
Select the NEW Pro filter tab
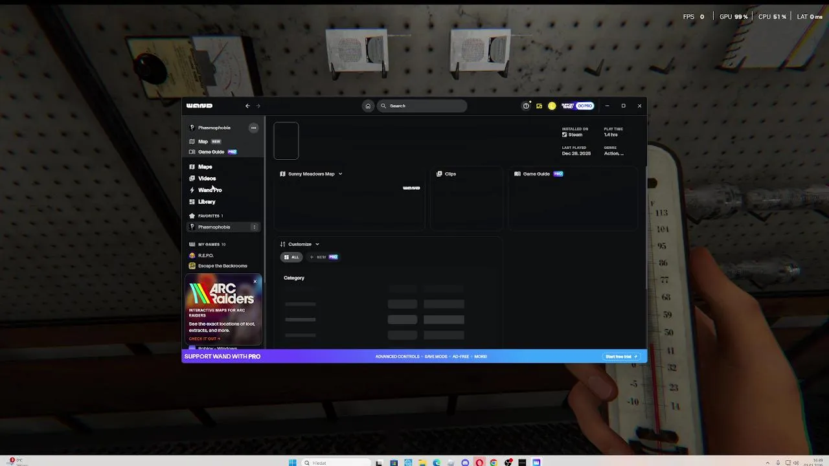[x=323, y=258]
